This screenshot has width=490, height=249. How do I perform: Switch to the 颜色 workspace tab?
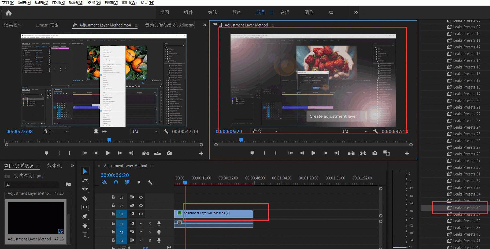(236, 12)
